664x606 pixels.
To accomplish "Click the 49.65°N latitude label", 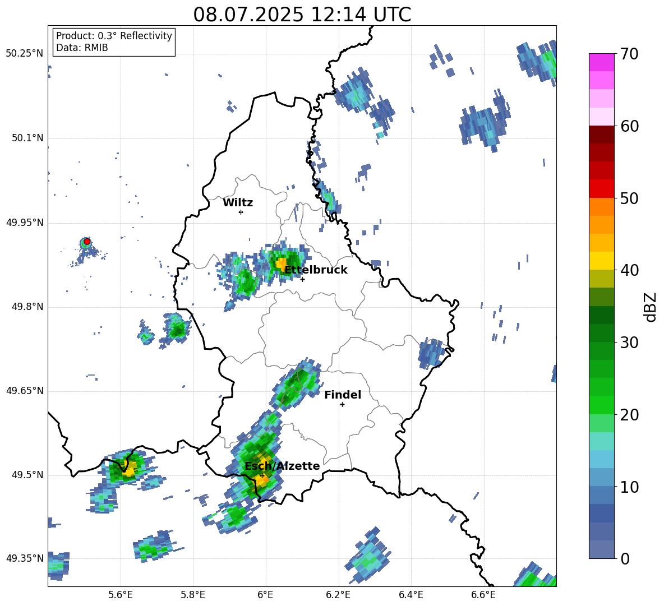I will (x=25, y=391).
